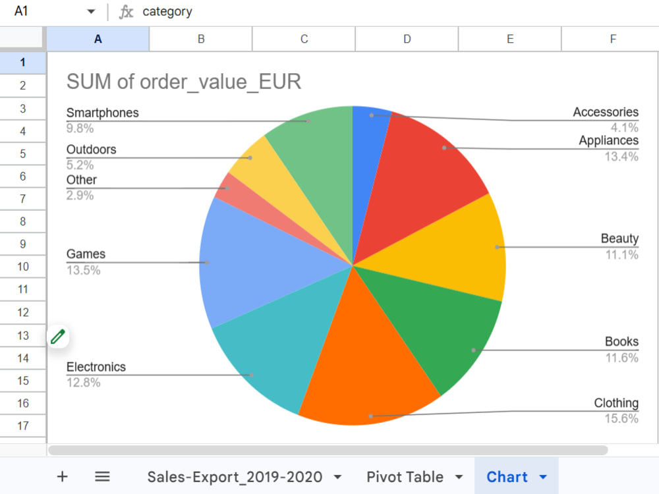Select row 2 header
The image size is (659, 494).
(22, 86)
